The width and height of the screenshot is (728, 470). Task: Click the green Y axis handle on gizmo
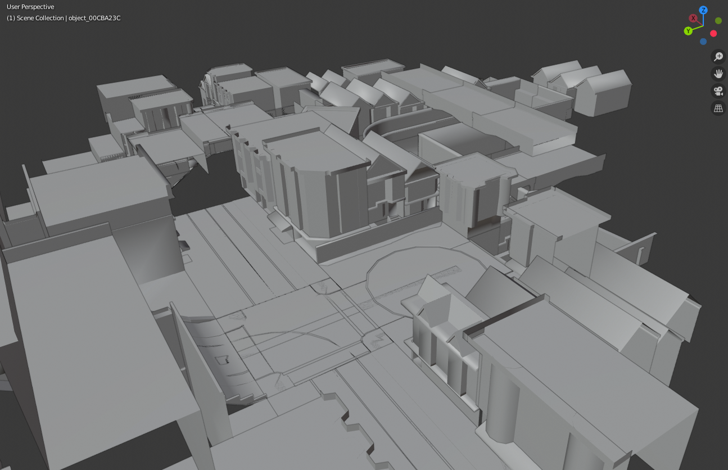688,31
